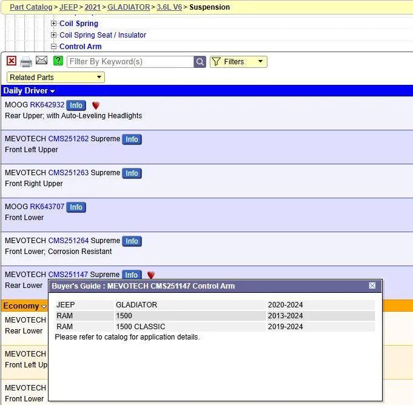
Task: Collapse the Control Arm tree node
Action: click(53, 46)
